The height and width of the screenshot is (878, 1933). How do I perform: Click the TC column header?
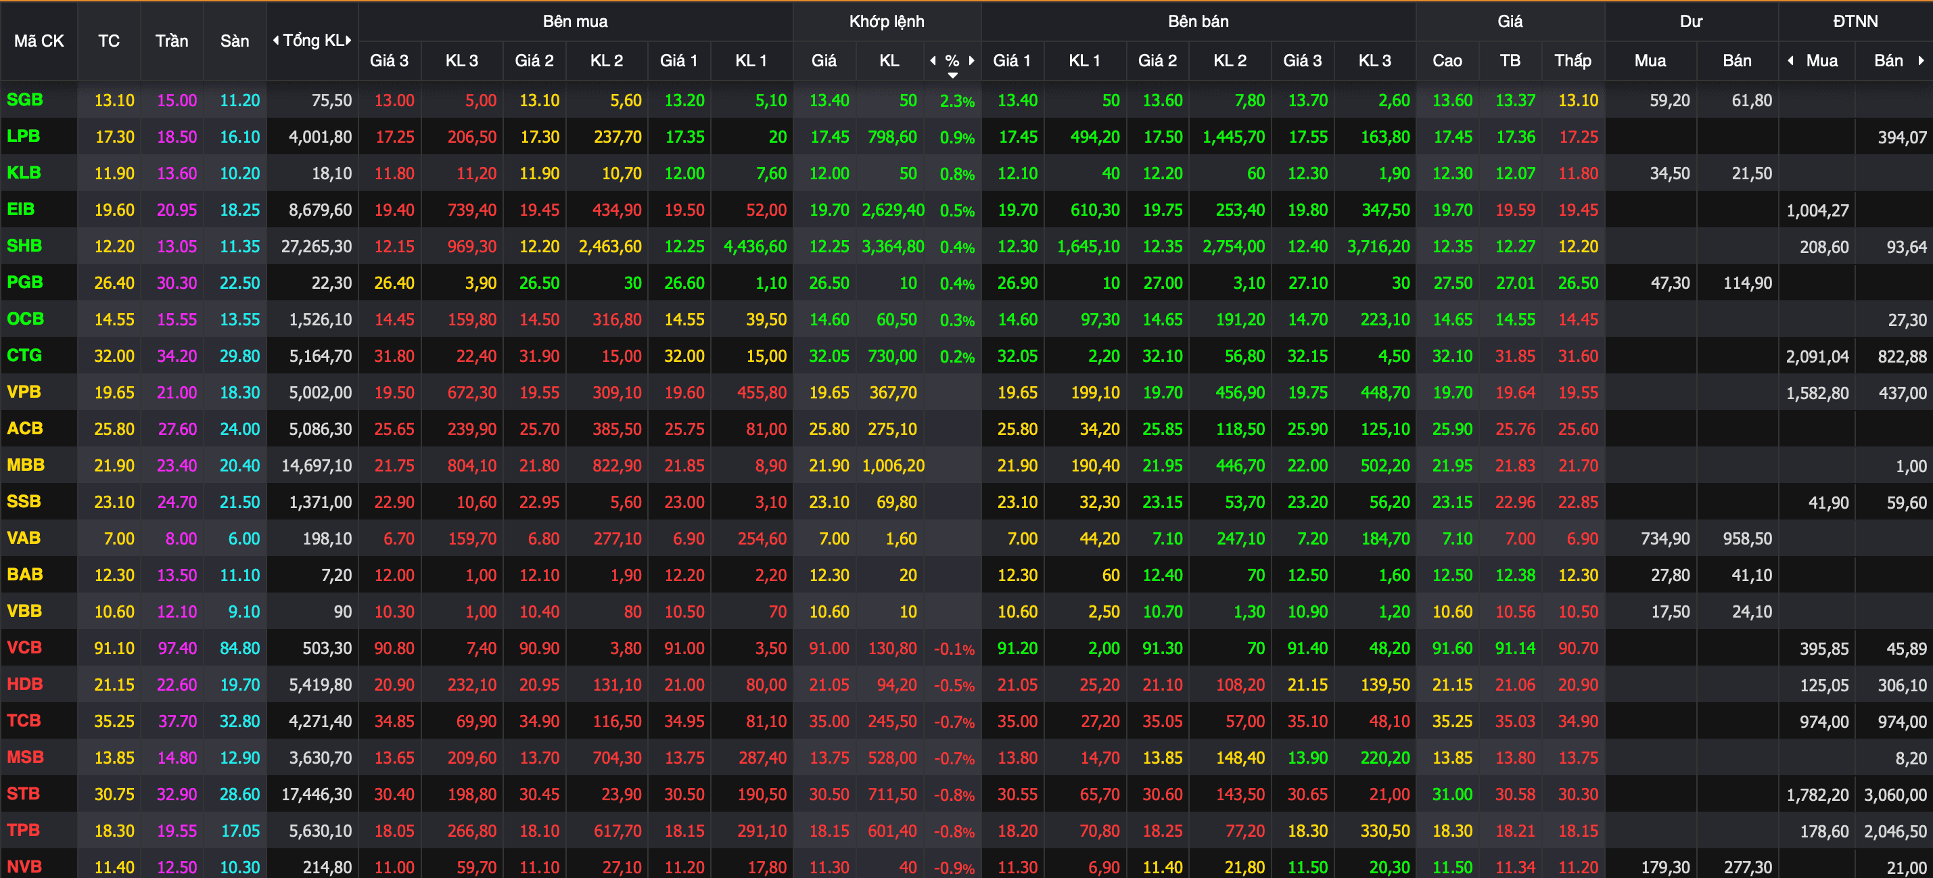click(x=109, y=41)
